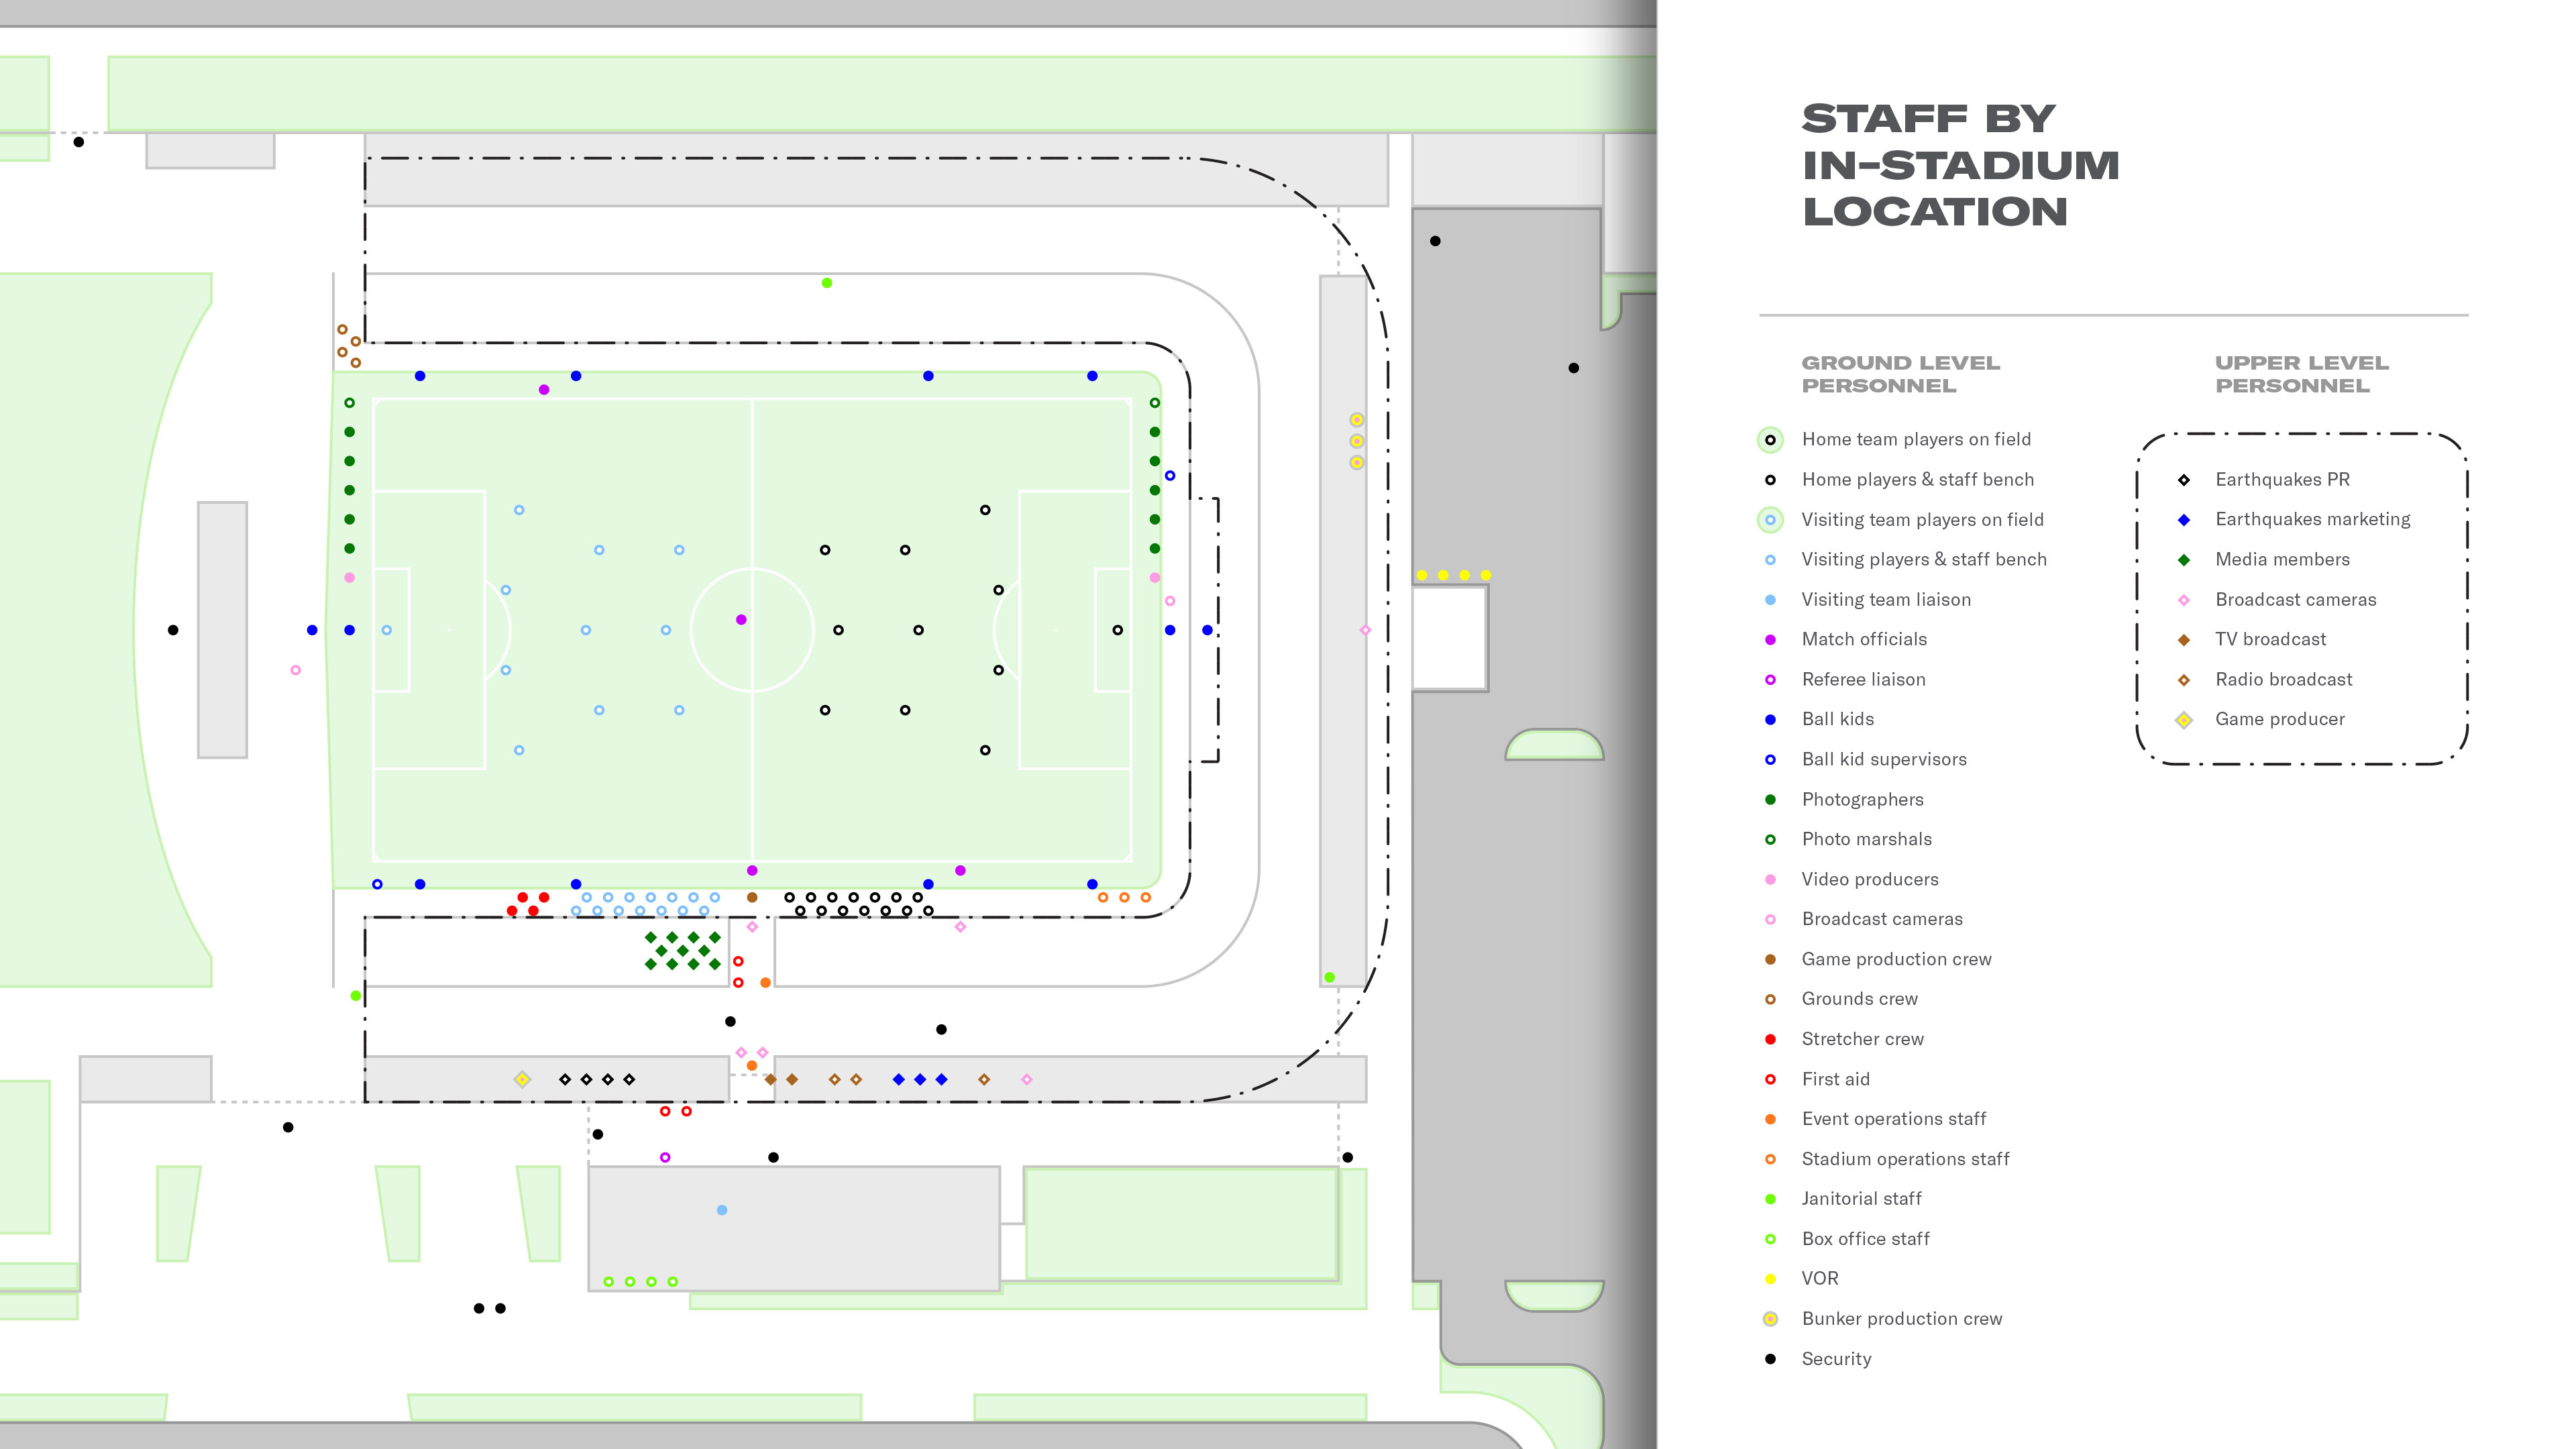Click the visiting goalkeeper marker near left goal
The height and width of the screenshot is (1449, 2576).
coord(387,630)
